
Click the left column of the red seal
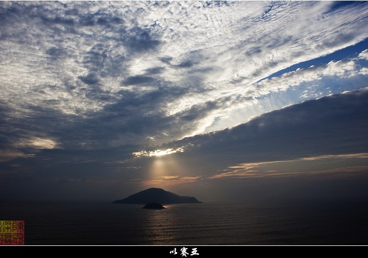pyautogui.click(x=6, y=232)
